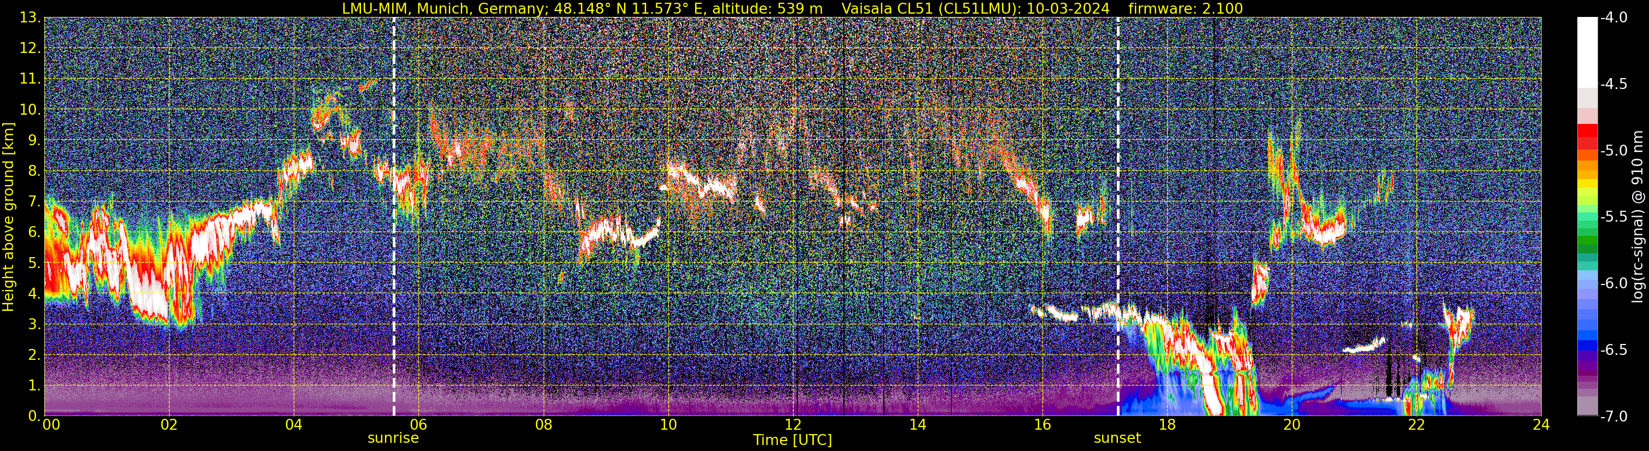Click the gray segment at colorbar bottom
1649x451 pixels.
coord(1587,406)
